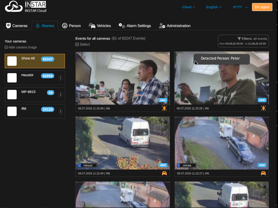The image size is (278, 208).
Task: Click the new badge on 11:22:27 event
Action: [x=262, y=165]
